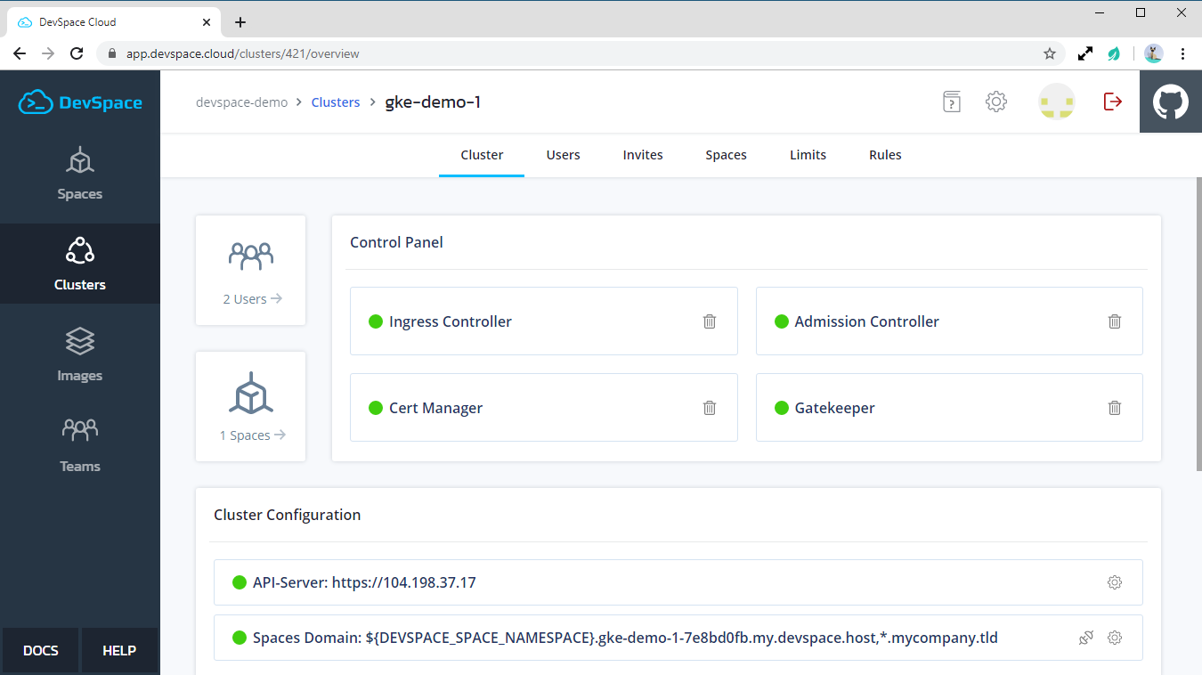Delete the Ingress Controller via trash icon

pyautogui.click(x=710, y=321)
